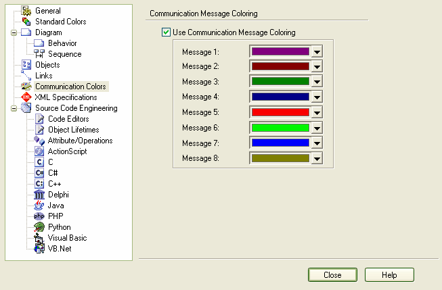Image resolution: width=442 pixels, height=290 pixels.
Task: Select the Visual Basic tree item
Action: tap(67, 238)
